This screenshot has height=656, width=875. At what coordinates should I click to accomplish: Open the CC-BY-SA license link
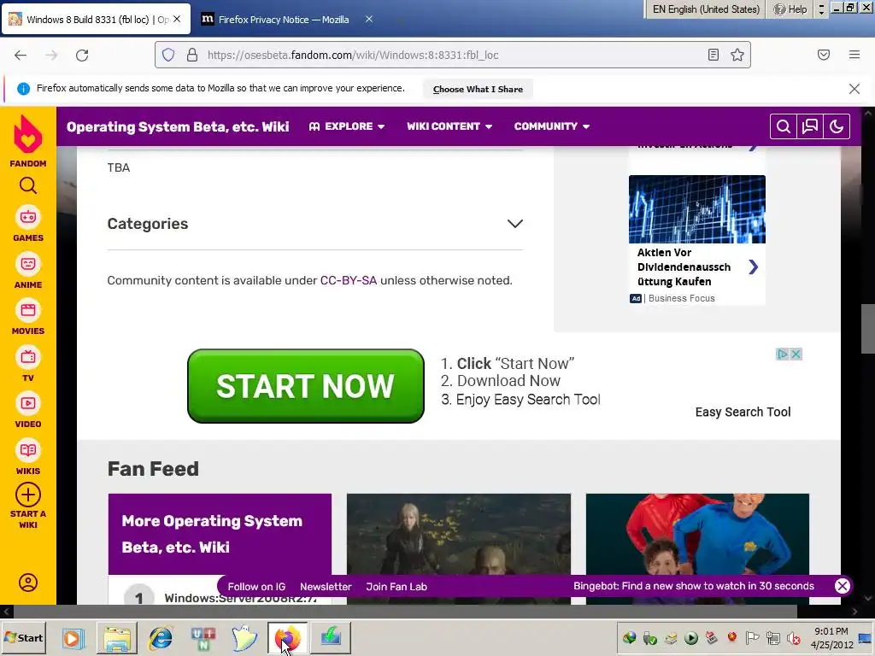[349, 280]
